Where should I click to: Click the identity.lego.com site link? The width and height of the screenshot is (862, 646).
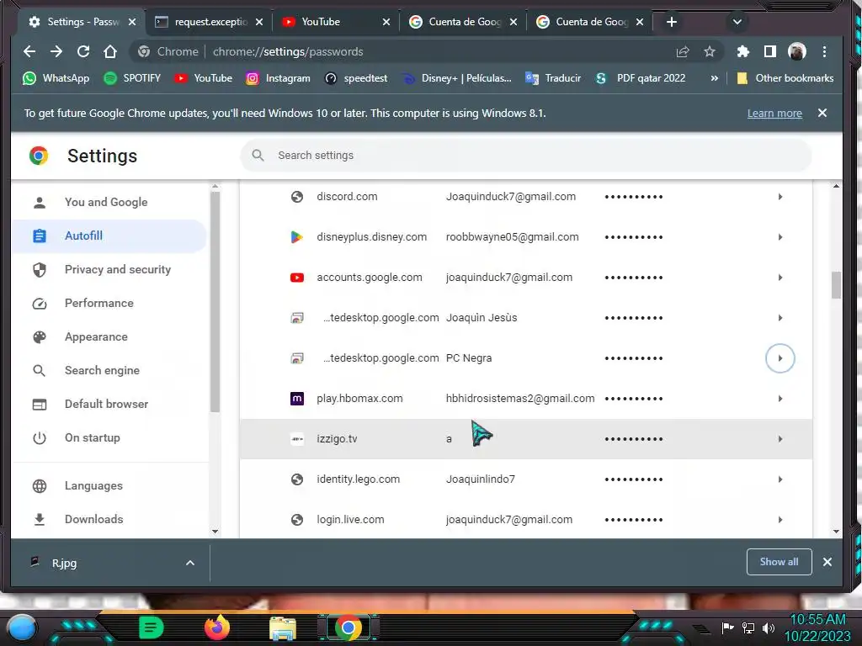[358, 479]
